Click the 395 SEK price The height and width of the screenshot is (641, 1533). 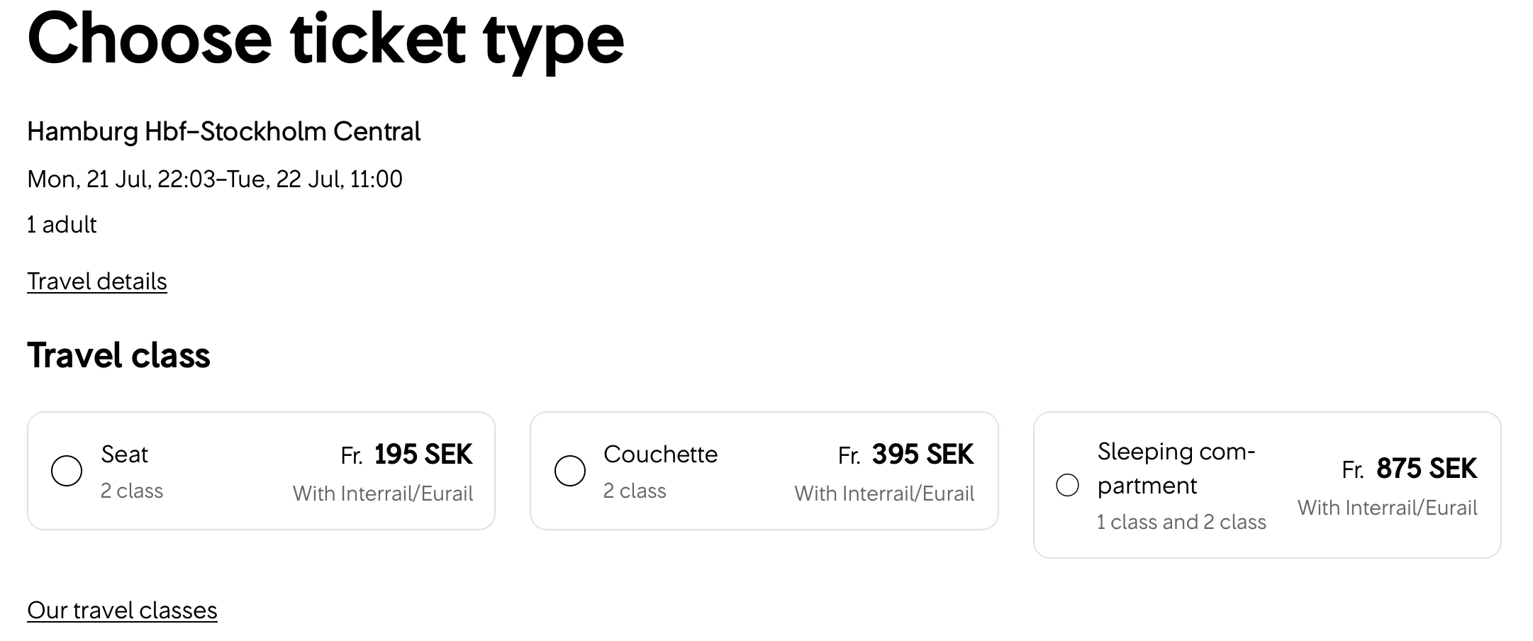click(922, 455)
